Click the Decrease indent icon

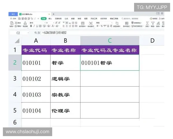pos(73,23)
